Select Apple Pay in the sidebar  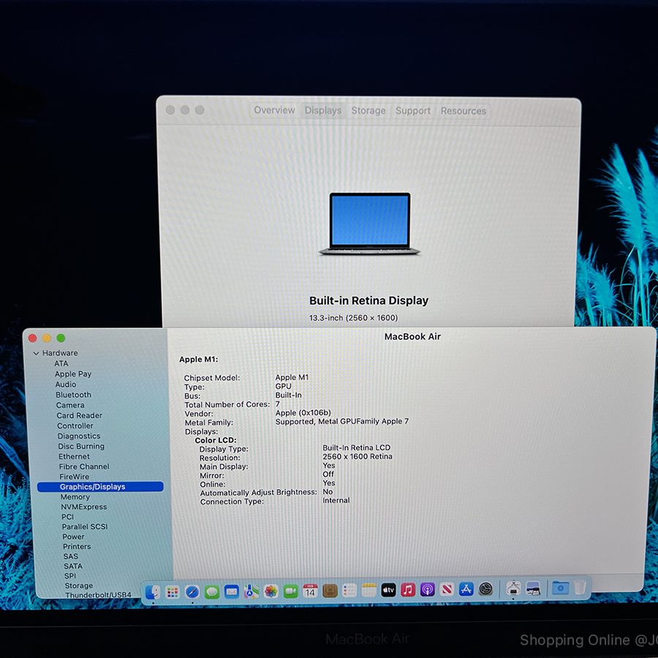73,374
